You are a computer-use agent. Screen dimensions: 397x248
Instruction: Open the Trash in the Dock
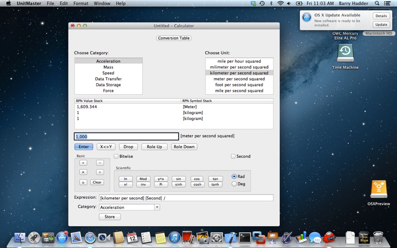pyautogui.click(x=378, y=237)
